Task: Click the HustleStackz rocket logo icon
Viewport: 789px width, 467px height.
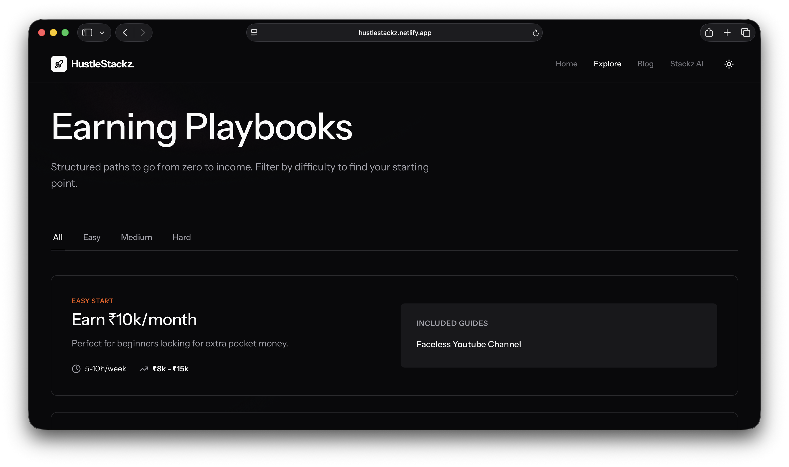Action: click(59, 64)
